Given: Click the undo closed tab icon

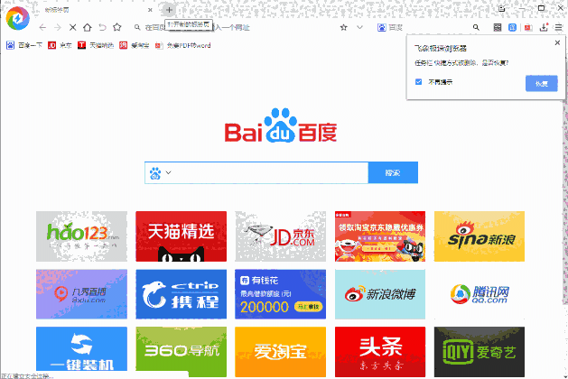Looking at the screenshot, I should 103,27.
